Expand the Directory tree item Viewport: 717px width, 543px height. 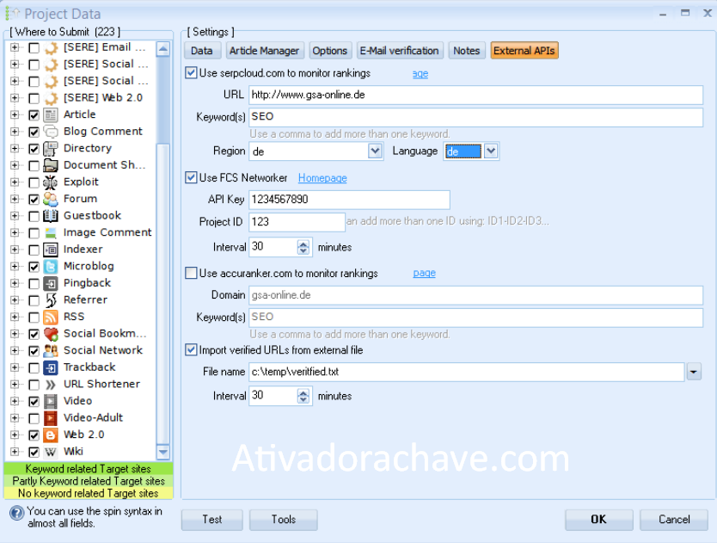tap(14, 147)
